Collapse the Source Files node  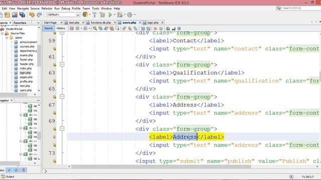click(2, 33)
